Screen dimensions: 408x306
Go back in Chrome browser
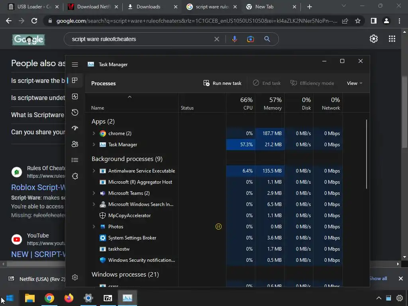[9, 21]
